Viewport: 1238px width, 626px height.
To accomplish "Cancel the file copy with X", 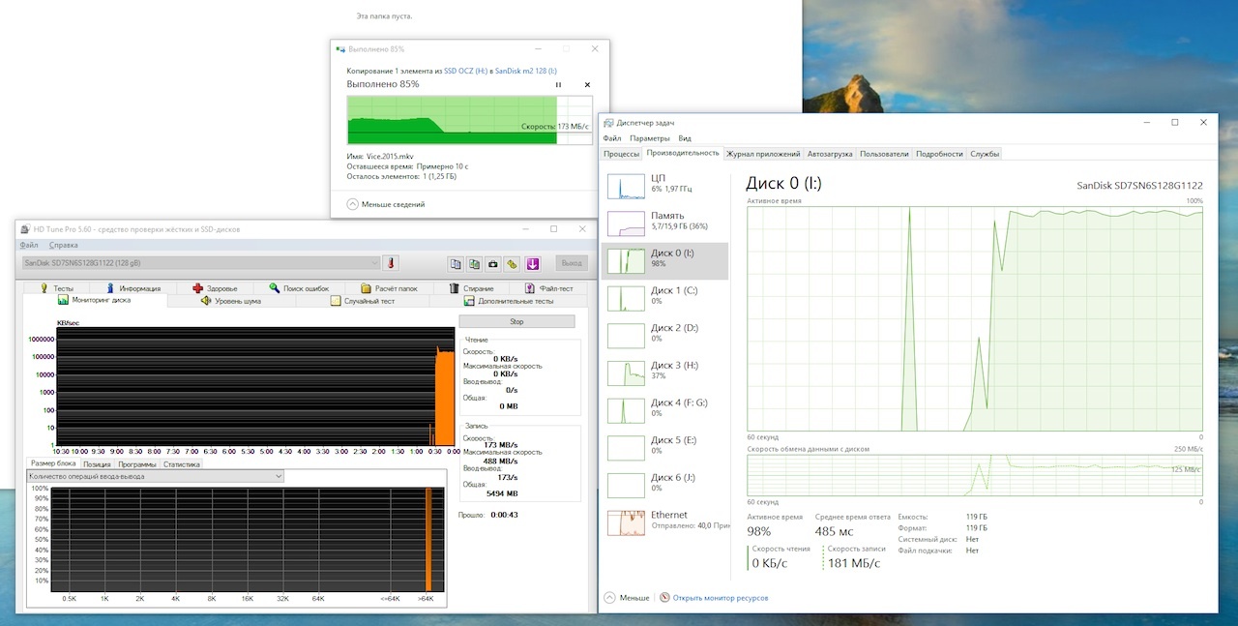I will (587, 85).
